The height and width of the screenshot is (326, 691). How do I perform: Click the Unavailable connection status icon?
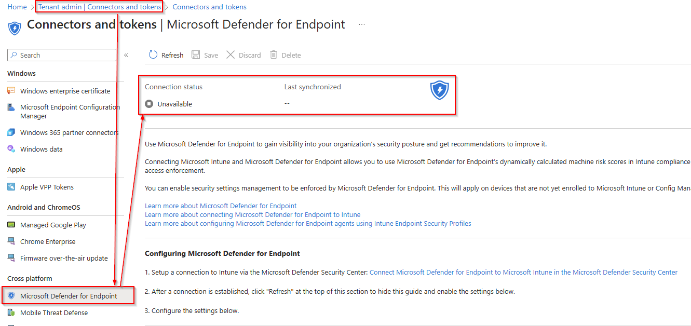pos(149,104)
